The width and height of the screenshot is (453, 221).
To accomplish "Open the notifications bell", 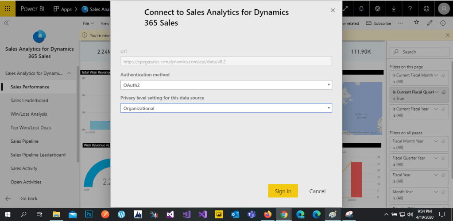I will pos(361,8).
